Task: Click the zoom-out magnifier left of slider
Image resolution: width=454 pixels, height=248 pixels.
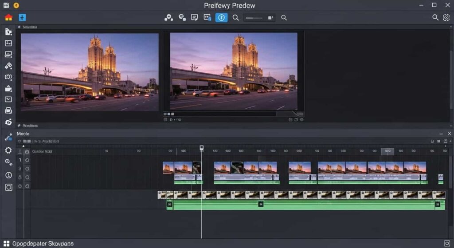Action: (x=236, y=18)
